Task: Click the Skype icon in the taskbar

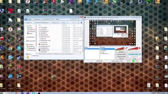Action: point(33,93)
